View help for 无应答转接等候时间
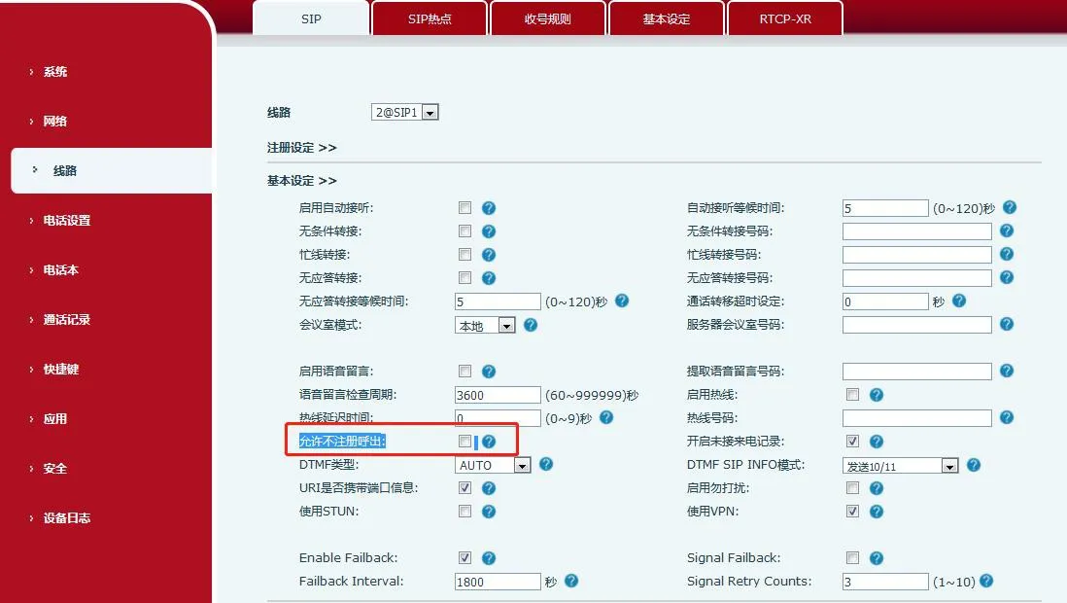The image size is (1067, 603). click(x=622, y=301)
